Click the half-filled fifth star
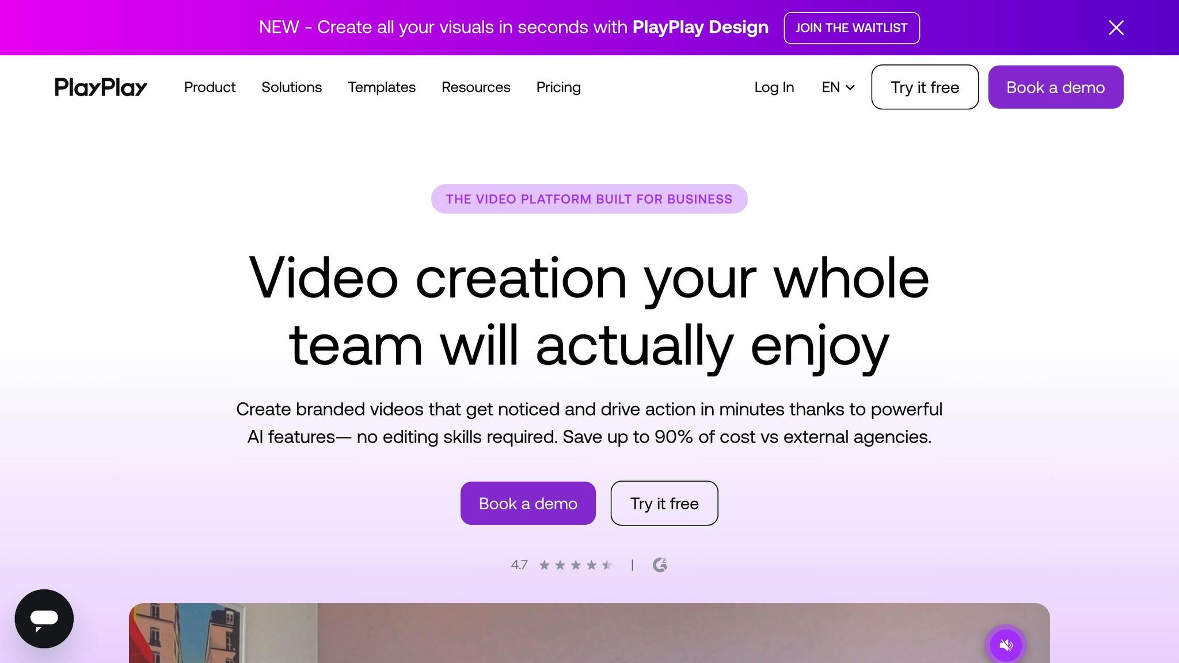1179x663 pixels. (x=606, y=565)
